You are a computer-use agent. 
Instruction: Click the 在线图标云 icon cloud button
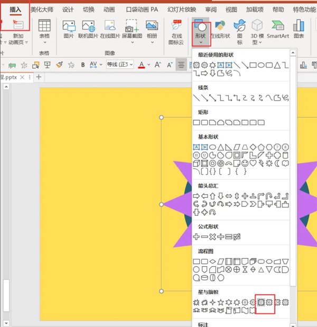(x=176, y=32)
